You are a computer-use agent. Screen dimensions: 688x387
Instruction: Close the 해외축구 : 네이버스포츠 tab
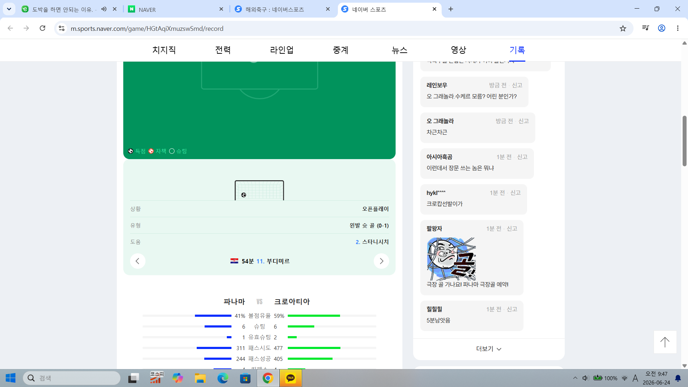click(x=328, y=9)
